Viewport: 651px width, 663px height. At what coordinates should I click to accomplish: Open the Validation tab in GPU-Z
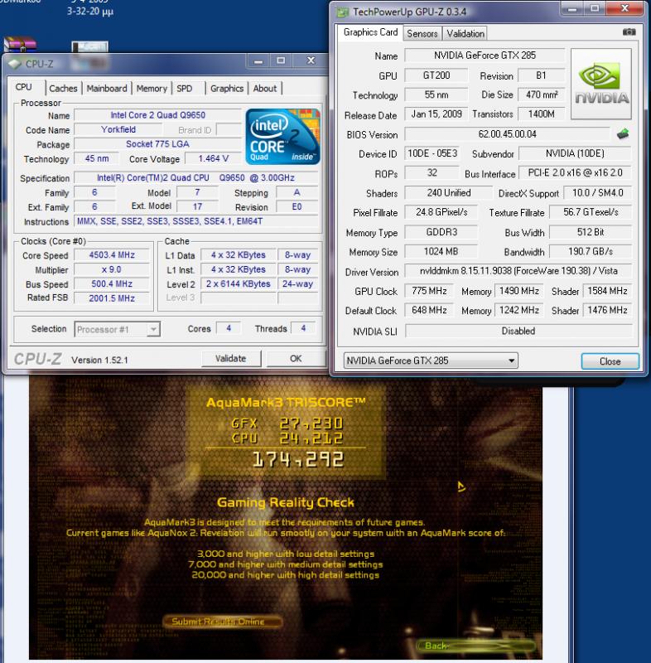465,33
